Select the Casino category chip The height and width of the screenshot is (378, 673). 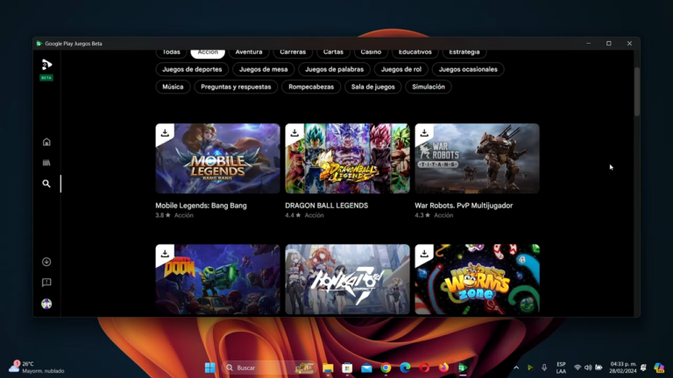pyautogui.click(x=371, y=52)
